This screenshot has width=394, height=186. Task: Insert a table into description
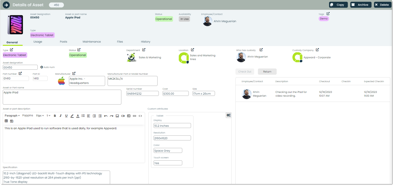6,121
